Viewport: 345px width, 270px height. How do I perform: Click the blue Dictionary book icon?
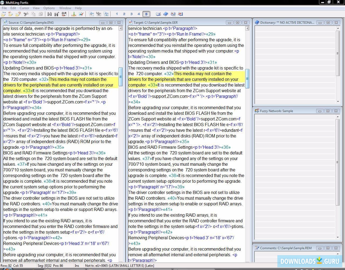166,14
